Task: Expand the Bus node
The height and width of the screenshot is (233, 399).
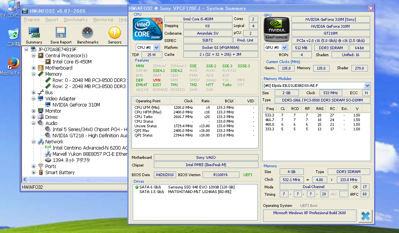Action: tap(33, 92)
